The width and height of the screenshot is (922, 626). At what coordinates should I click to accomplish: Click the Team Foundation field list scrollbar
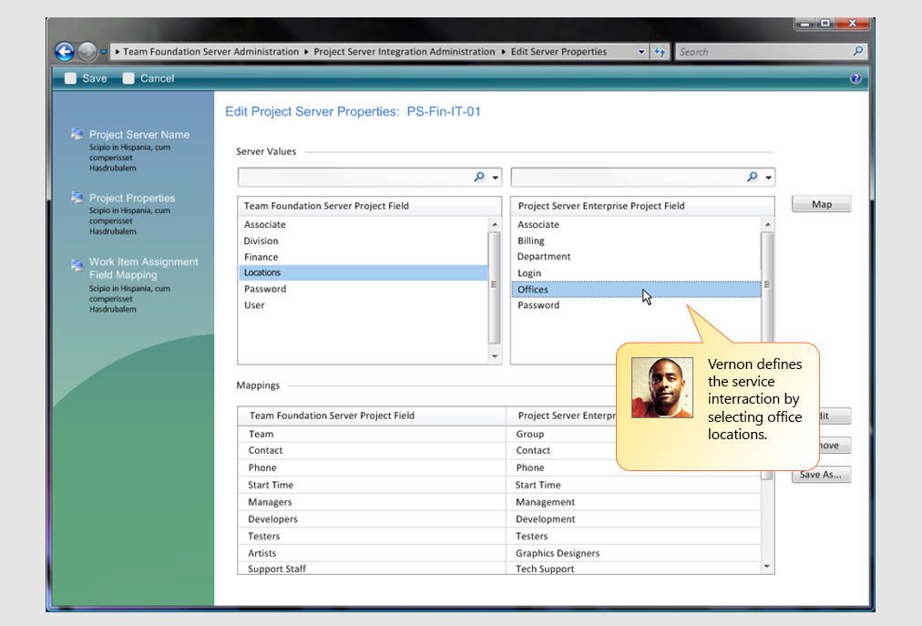[x=495, y=284]
